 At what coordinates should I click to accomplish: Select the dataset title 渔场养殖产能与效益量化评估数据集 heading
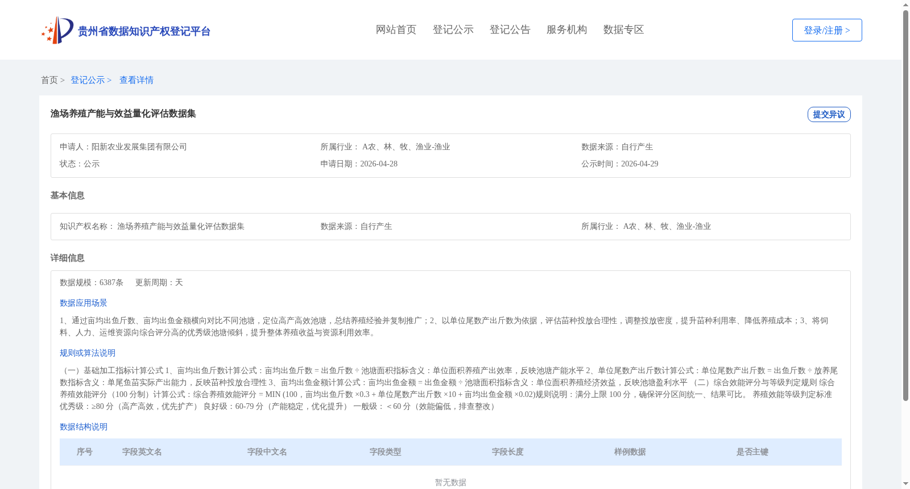[123, 114]
